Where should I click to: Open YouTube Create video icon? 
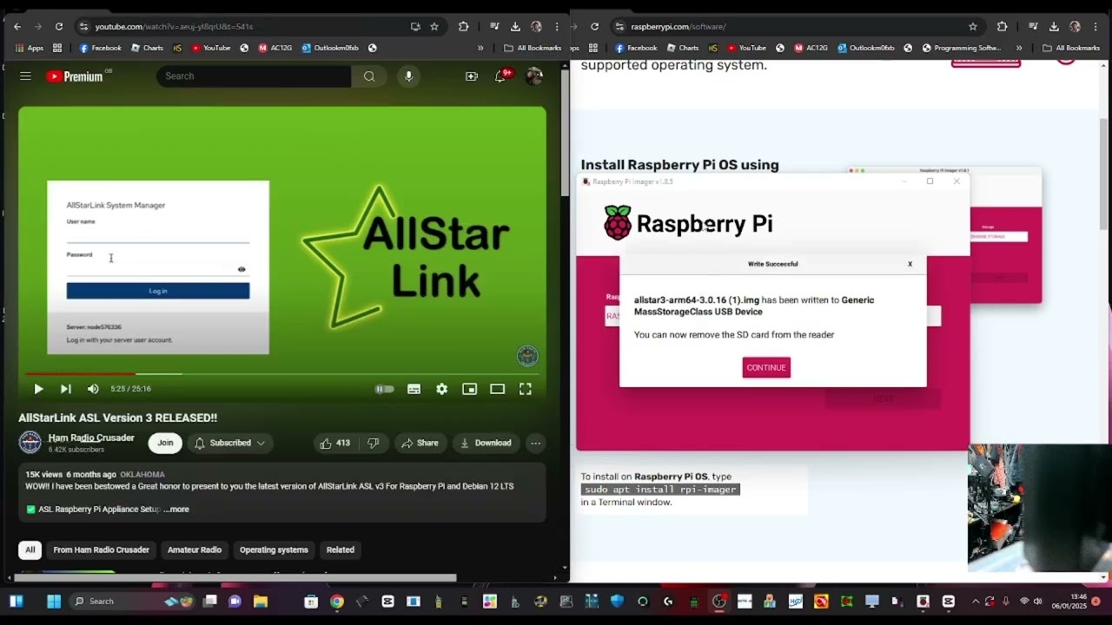click(x=472, y=76)
